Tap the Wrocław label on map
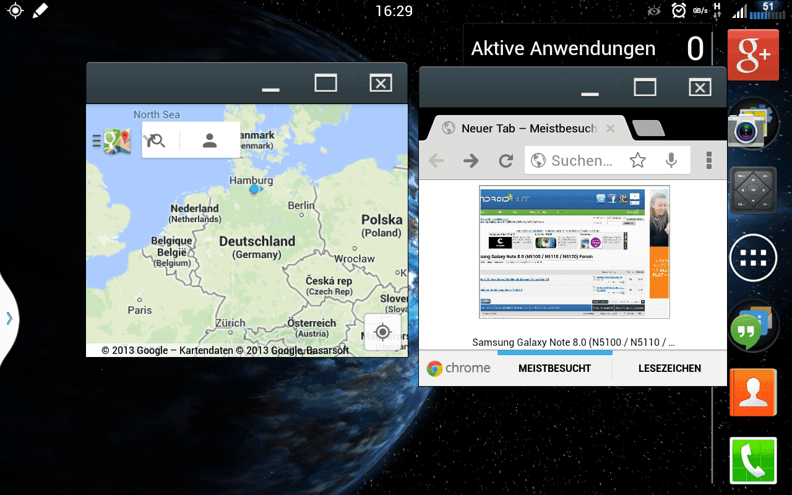 pyautogui.click(x=355, y=259)
